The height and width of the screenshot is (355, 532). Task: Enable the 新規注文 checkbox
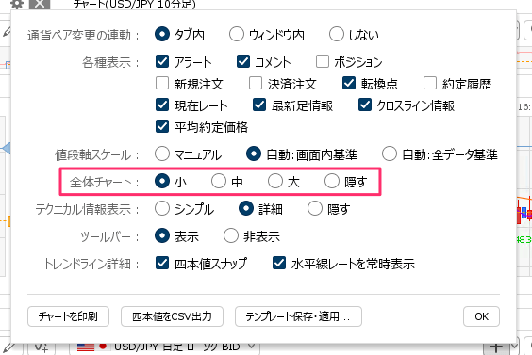click(x=162, y=83)
